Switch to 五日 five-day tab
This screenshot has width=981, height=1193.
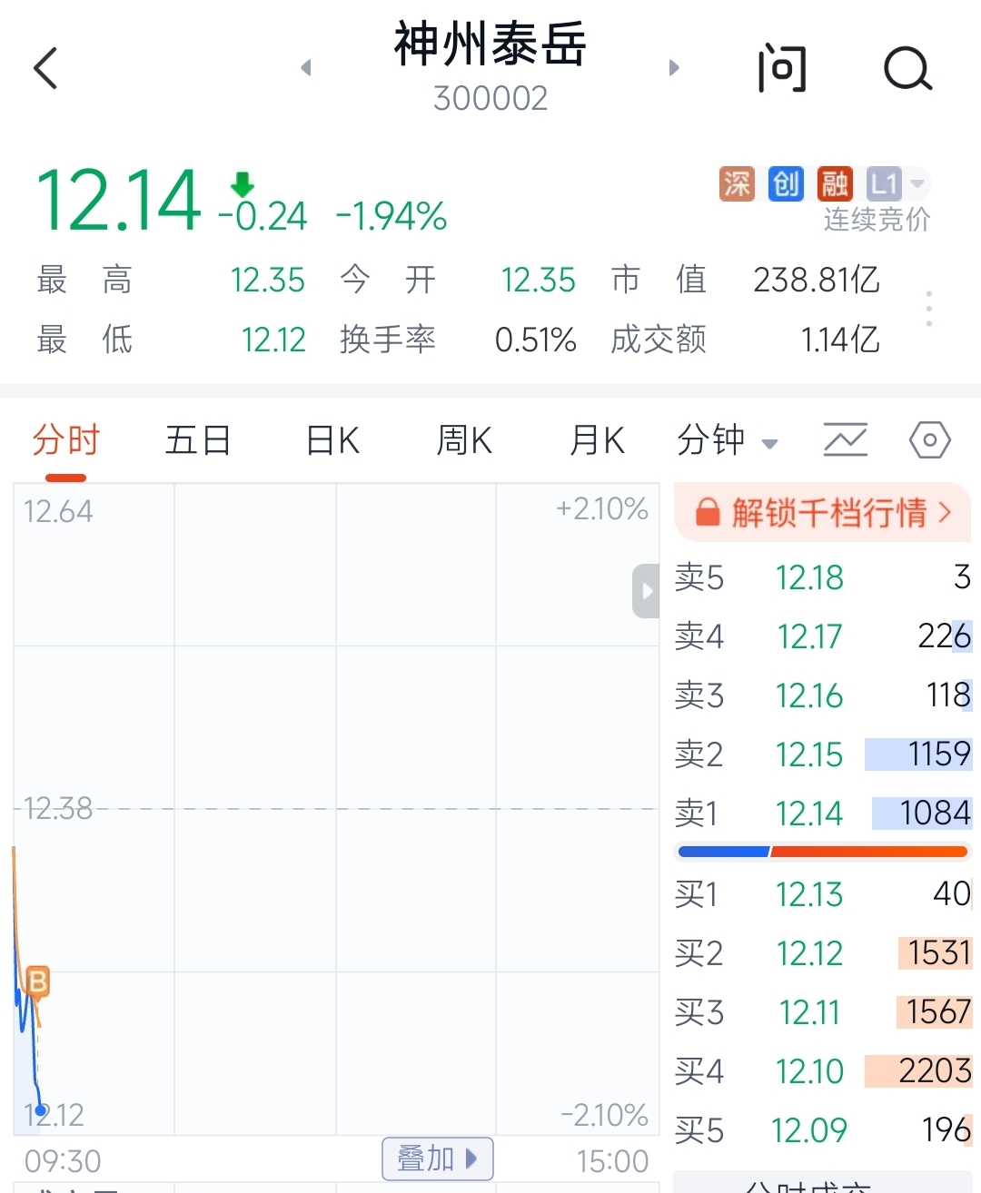click(198, 440)
